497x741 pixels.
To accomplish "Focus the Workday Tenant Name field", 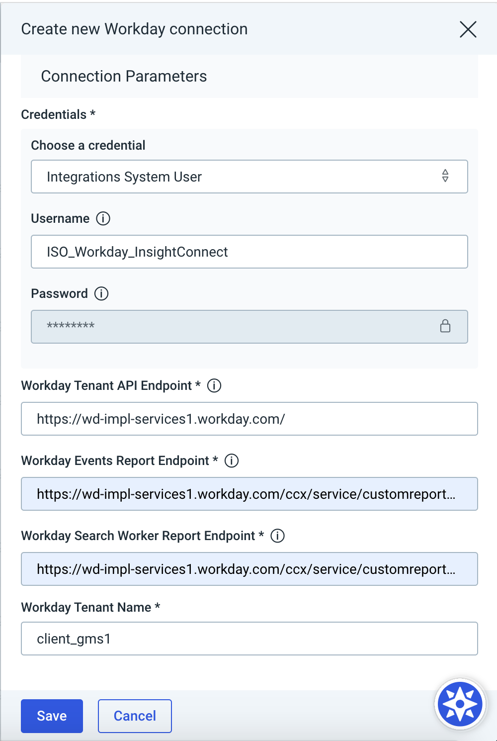I will pyautogui.click(x=248, y=639).
